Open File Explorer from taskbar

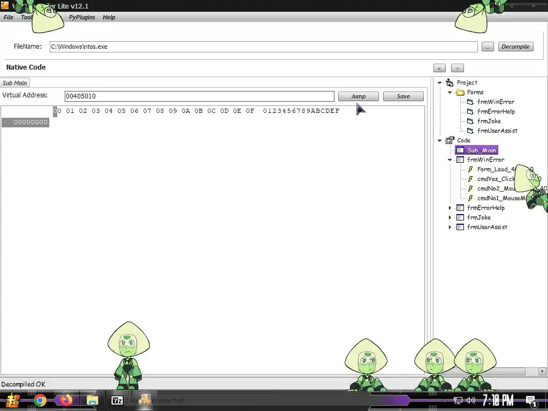tap(92, 400)
